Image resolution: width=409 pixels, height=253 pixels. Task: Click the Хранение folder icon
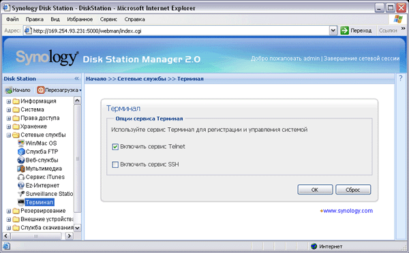point(16,126)
